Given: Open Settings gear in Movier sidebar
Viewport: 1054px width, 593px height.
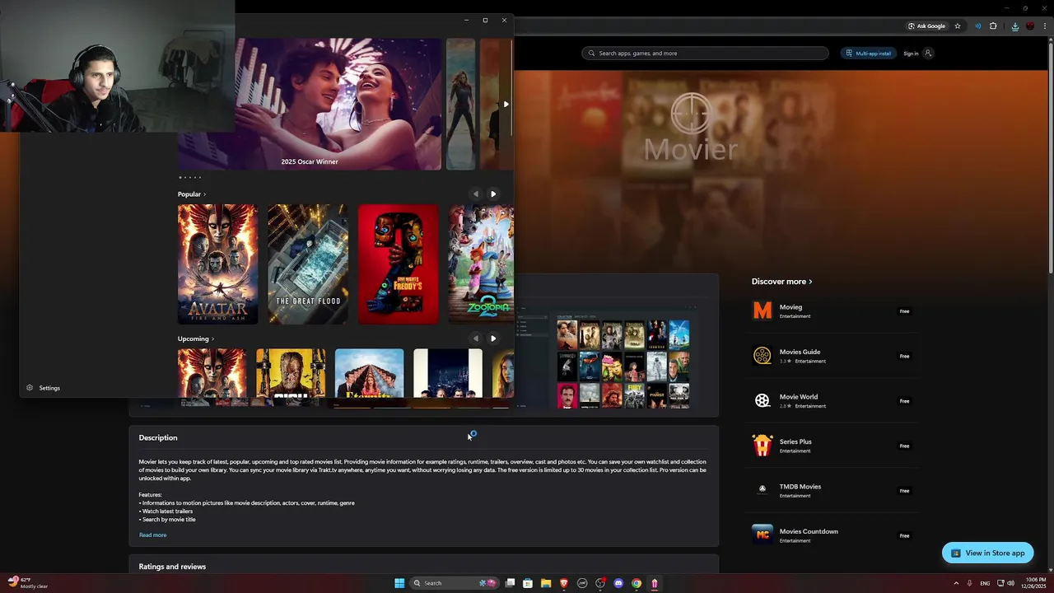Looking at the screenshot, I should (x=30, y=388).
